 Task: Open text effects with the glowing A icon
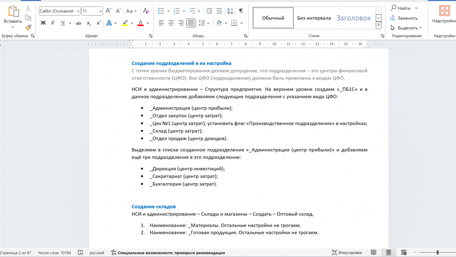click(x=109, y=23)
